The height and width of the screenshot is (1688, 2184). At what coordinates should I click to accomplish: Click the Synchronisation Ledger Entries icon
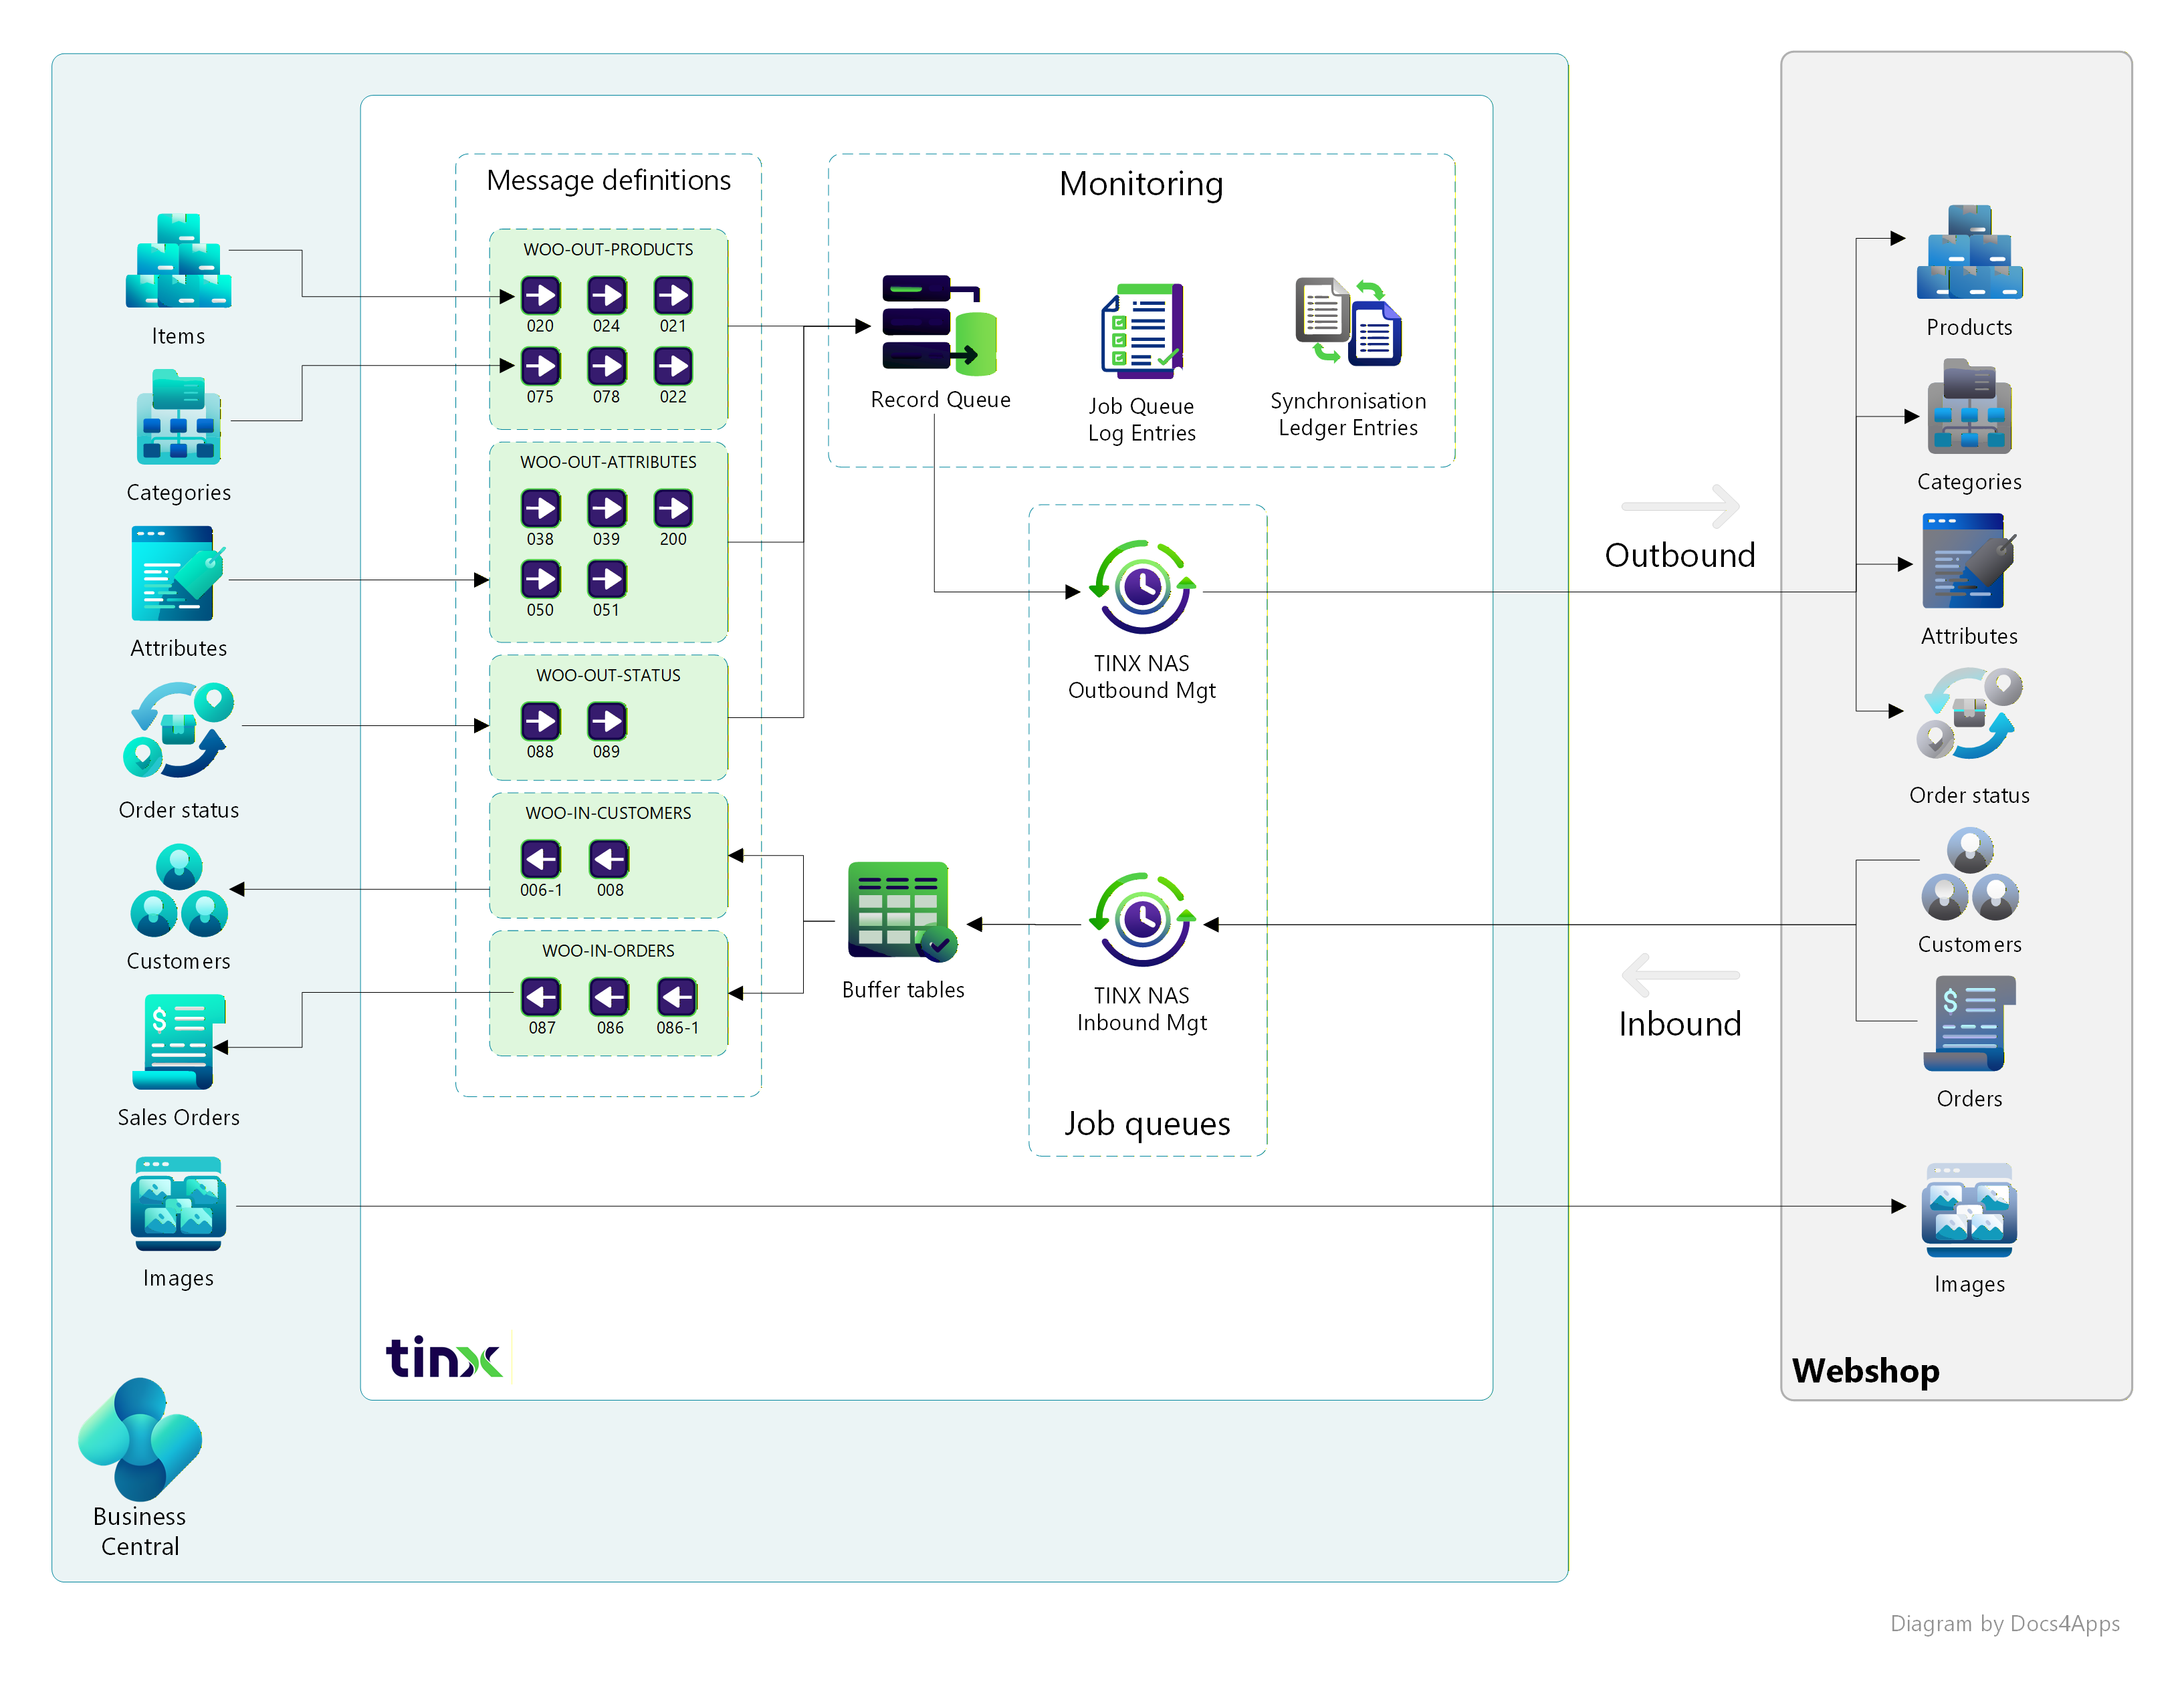pos(1348,321)
